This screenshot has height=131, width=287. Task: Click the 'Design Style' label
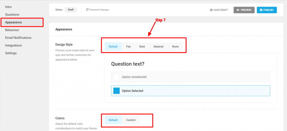(64, 45)
